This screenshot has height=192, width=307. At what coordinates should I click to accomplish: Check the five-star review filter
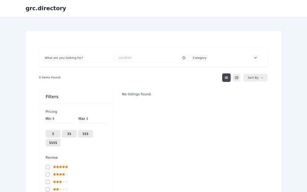click(x=48, y=167)
